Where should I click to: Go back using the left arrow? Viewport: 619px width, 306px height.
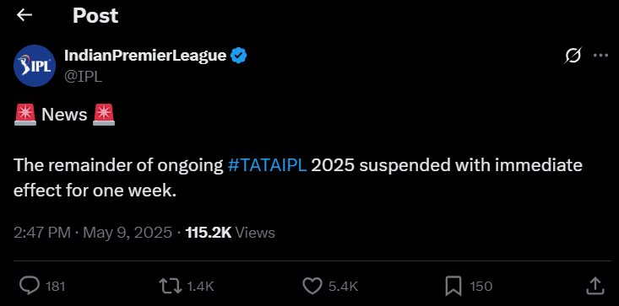24,15
